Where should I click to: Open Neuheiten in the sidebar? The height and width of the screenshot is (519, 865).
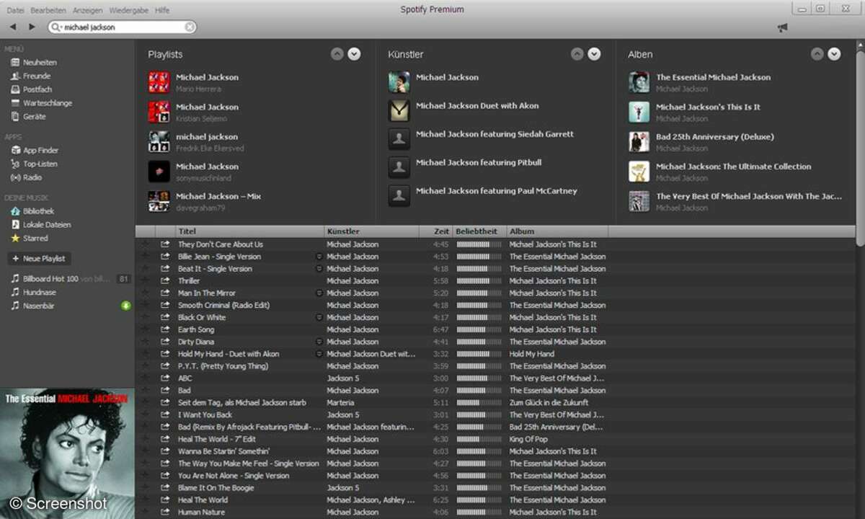pyautogui.click(x=40, y=63)
